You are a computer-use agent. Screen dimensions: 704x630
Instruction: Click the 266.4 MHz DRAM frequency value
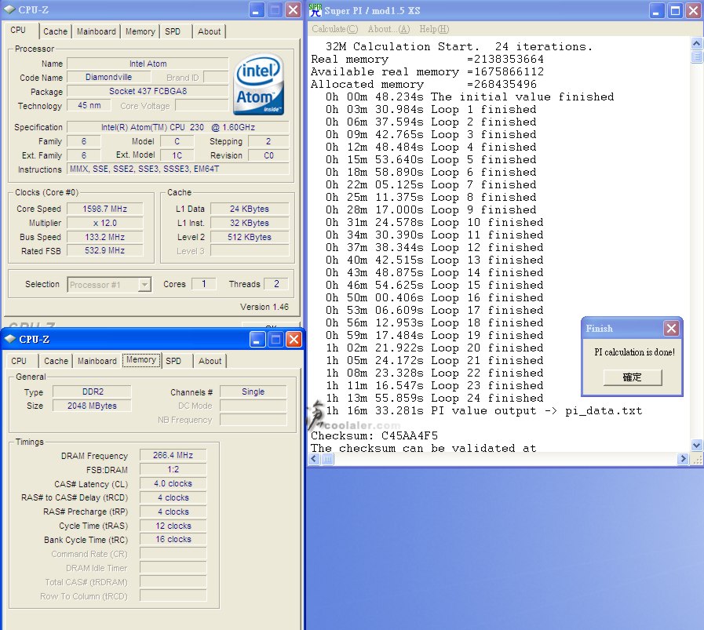[x=173, y=455]
